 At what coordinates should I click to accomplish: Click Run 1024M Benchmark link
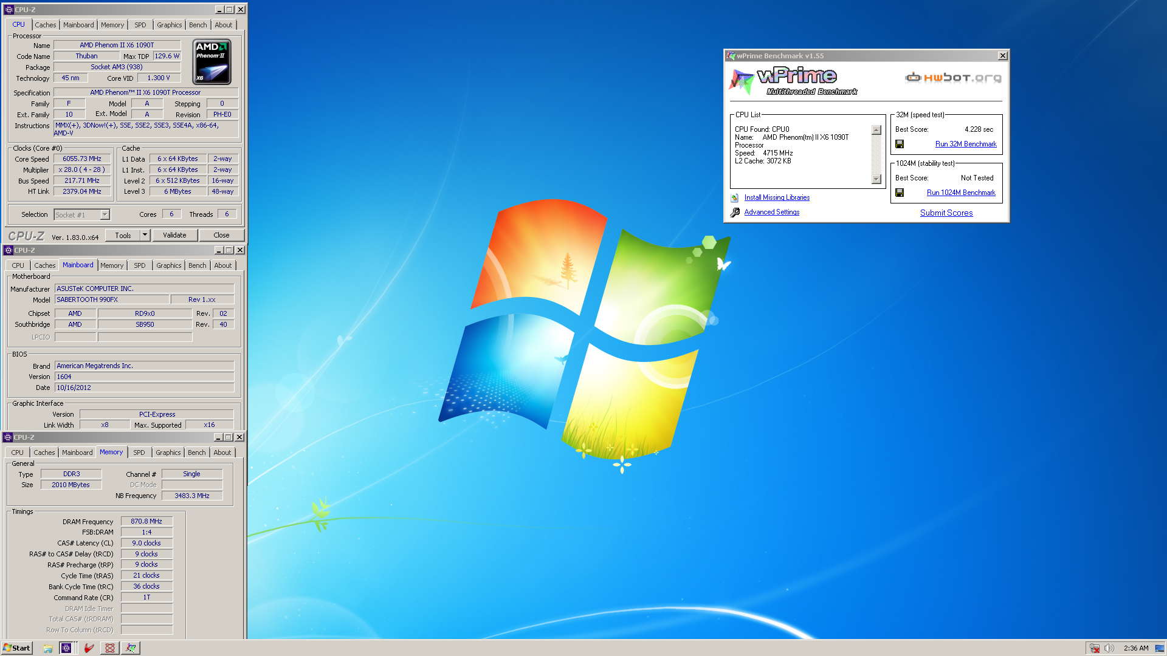961,193
